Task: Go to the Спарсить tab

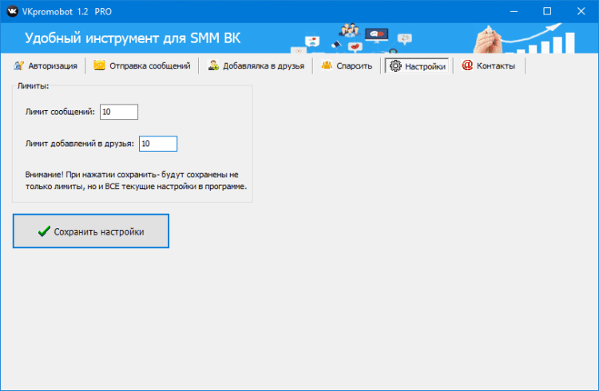Action: coord(347,65)
